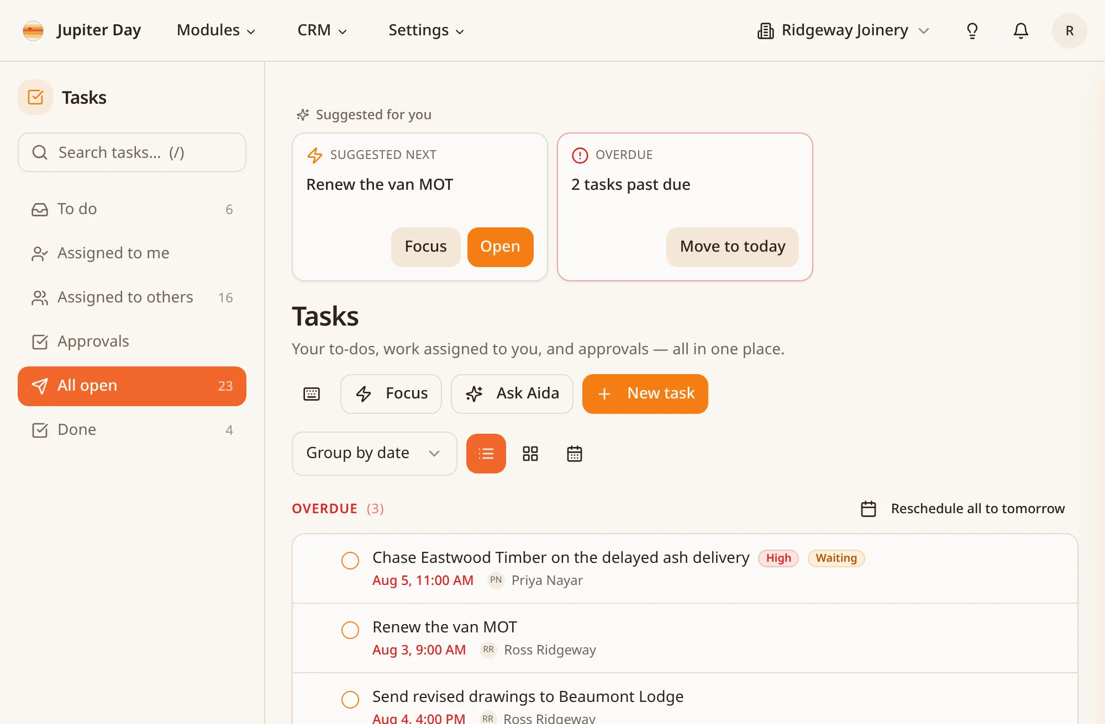
Task: Click the Search tasks input field
Action: [132, 152]
